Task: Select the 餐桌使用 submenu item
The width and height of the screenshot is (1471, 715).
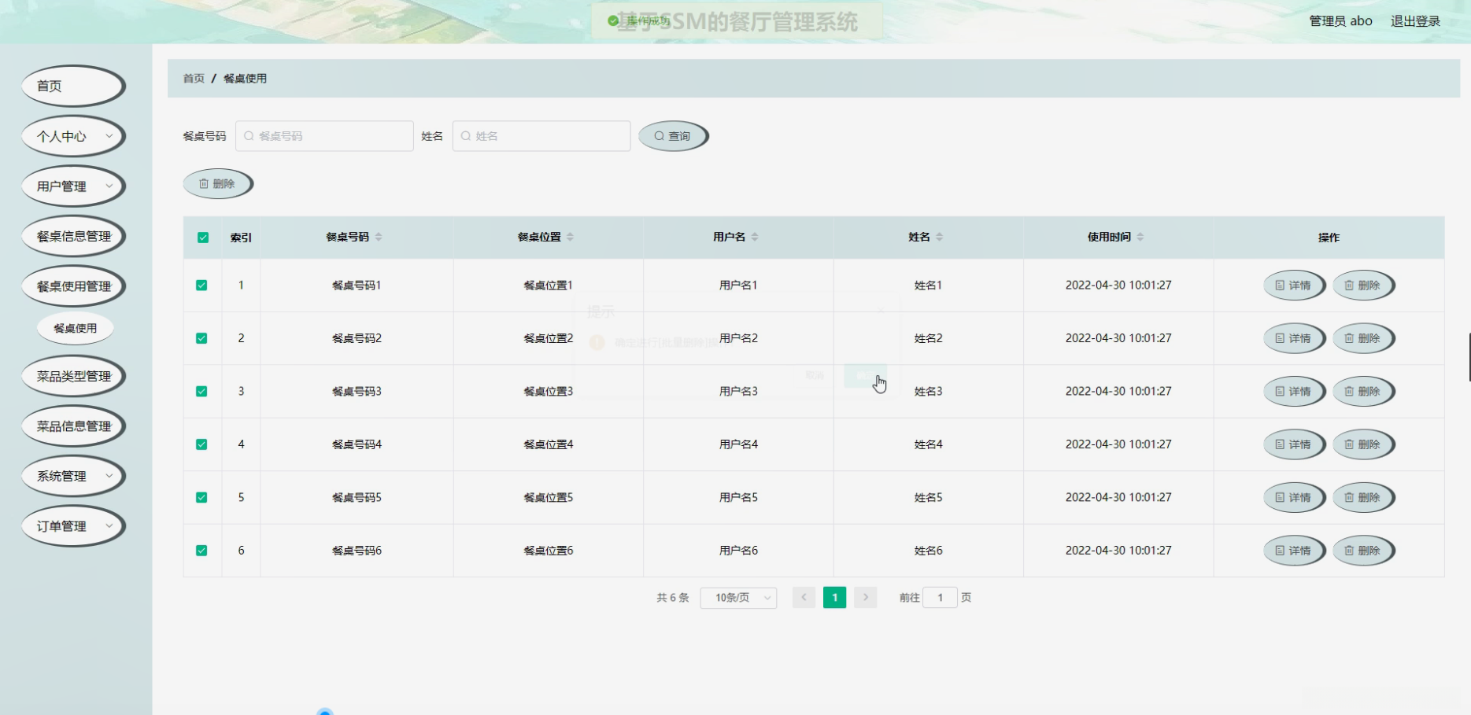Action: 76,328
